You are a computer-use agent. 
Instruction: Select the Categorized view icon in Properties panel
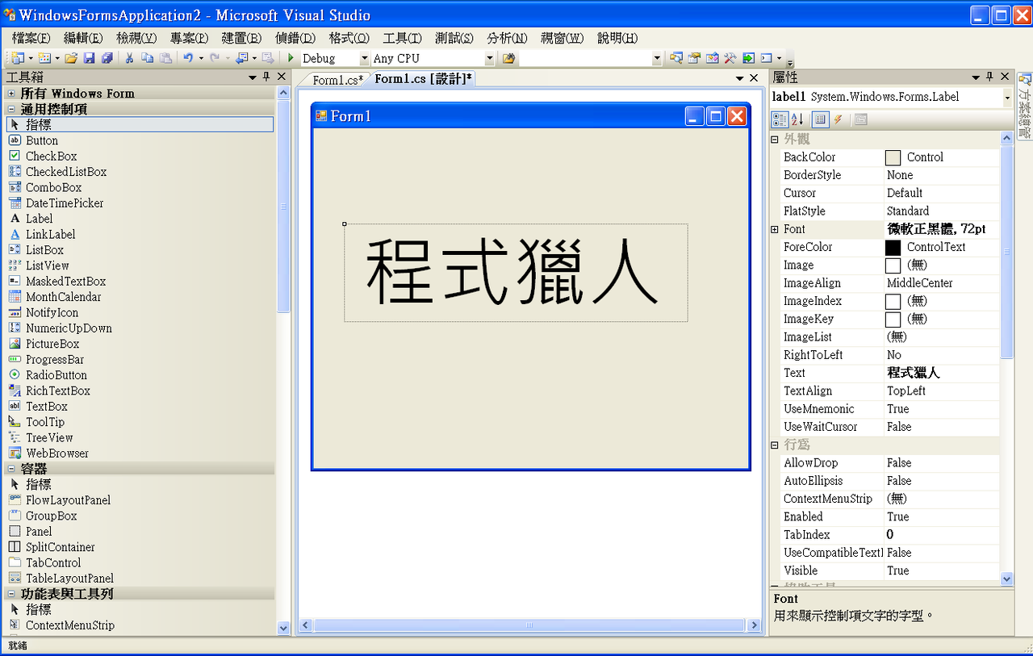coord(780,119)
